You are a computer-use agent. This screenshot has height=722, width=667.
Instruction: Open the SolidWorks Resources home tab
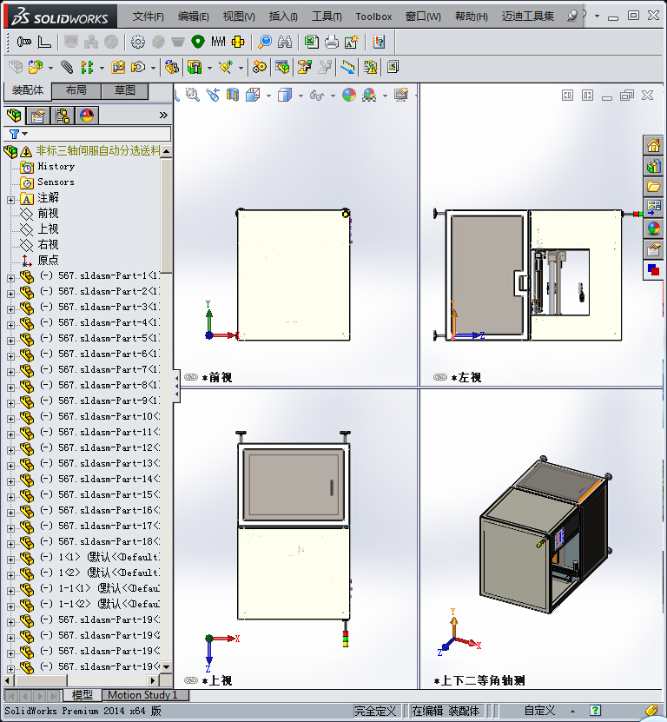pos(653,146)
